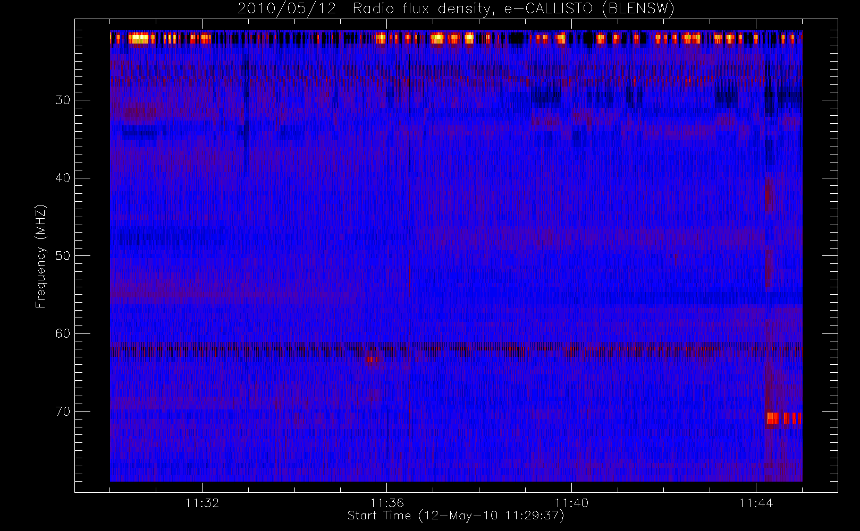Click the 11:44 time tick label
Image resolution: width=860 pixels, height=531 pixels.
click(756, 503)
